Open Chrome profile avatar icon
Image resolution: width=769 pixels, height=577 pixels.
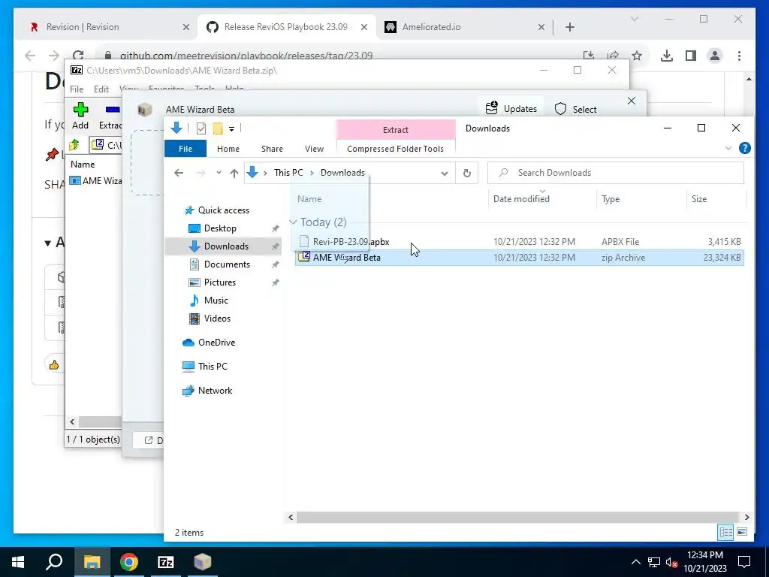click(x=715, y=56)
